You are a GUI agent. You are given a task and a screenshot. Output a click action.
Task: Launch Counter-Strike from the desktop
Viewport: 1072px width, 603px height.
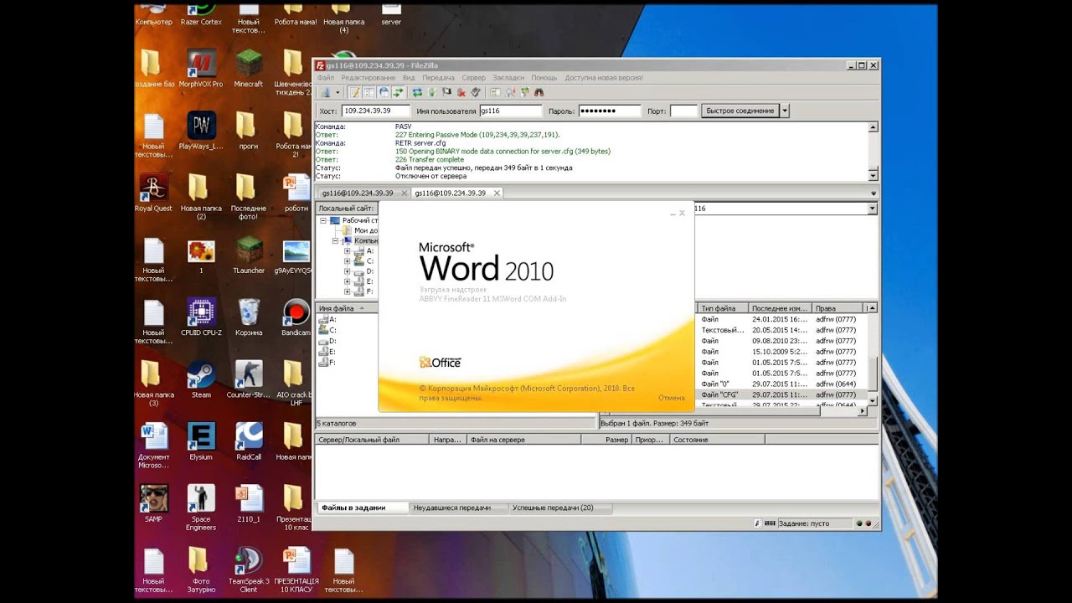[x=249, y=379]
